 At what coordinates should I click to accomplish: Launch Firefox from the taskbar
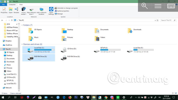[x=70, y=97]
